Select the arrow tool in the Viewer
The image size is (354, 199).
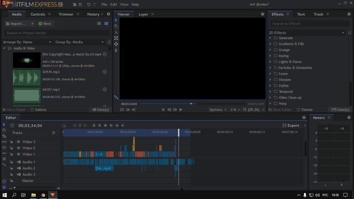(x=116, y=20)
